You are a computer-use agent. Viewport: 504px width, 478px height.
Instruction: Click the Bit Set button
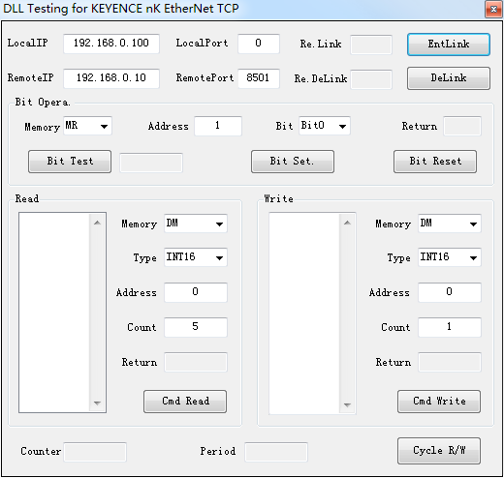(x=293, y=162)
